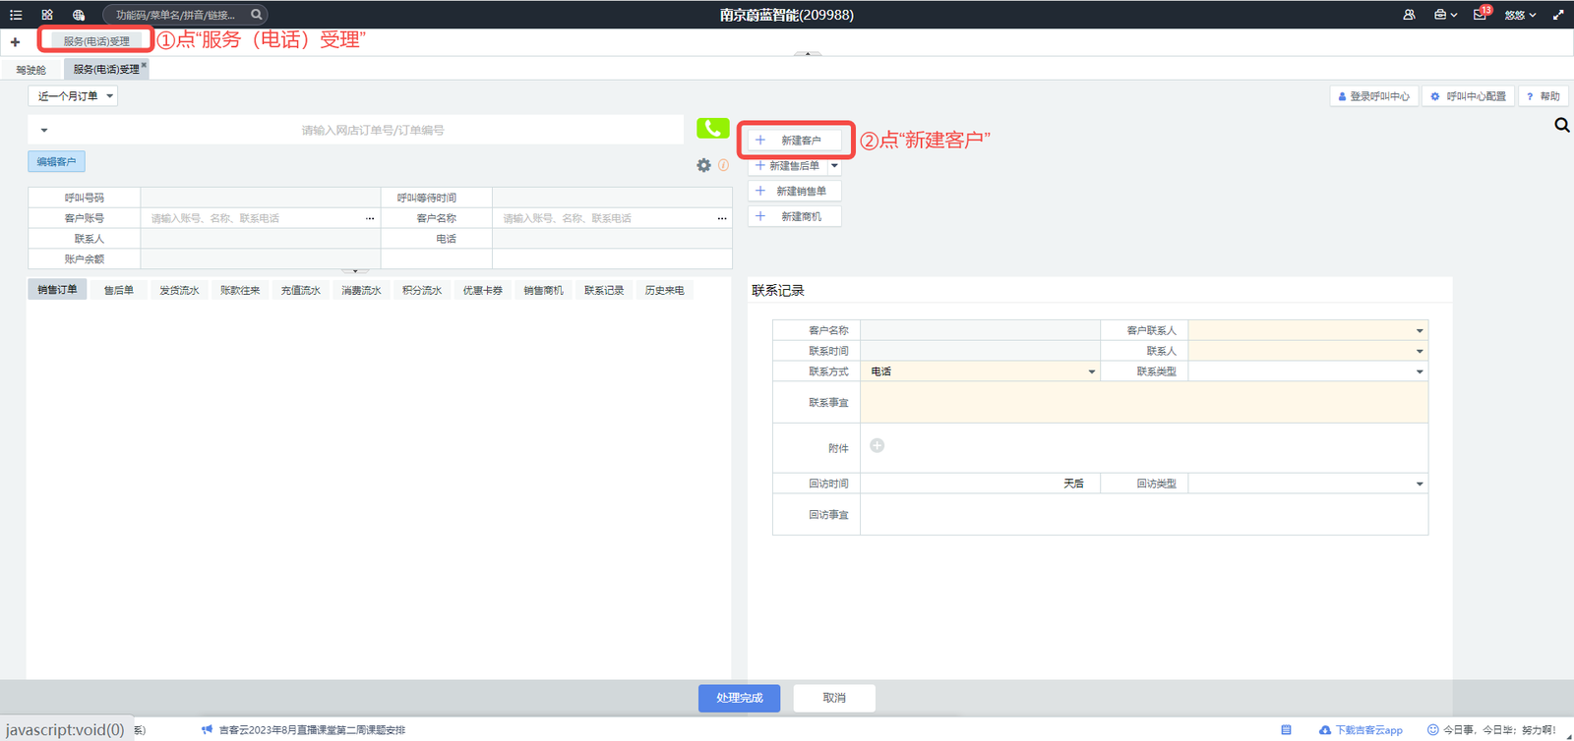This screenshot has width=1574, height=741.
Task: Switch to the 驾驶舱 tab
Action: click(30, 70)
